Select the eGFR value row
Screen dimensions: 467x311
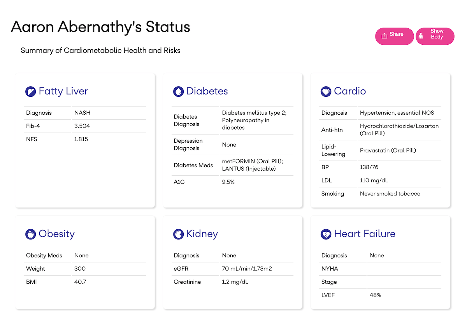pos(232,269)
